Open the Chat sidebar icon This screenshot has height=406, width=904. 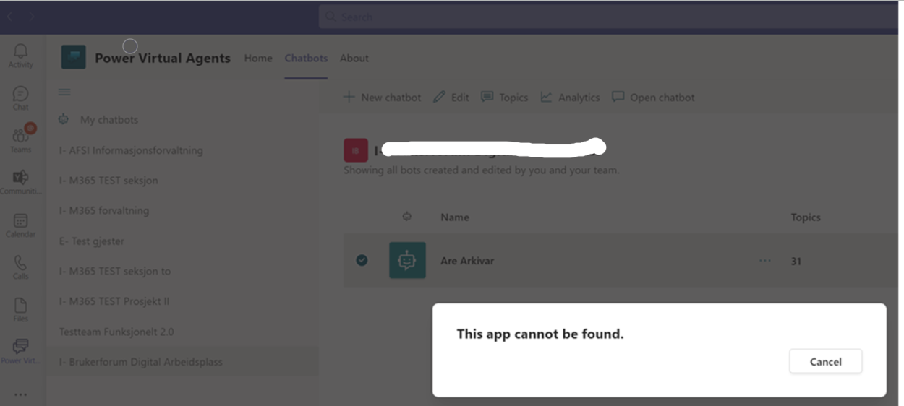tap(20, 98)
